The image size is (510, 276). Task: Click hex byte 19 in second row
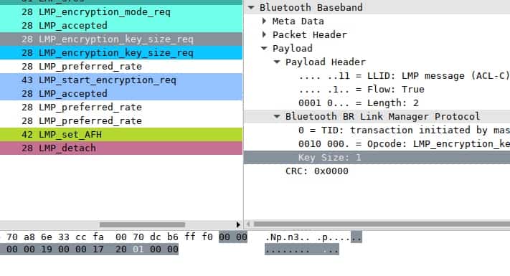(x=46, y=249)
